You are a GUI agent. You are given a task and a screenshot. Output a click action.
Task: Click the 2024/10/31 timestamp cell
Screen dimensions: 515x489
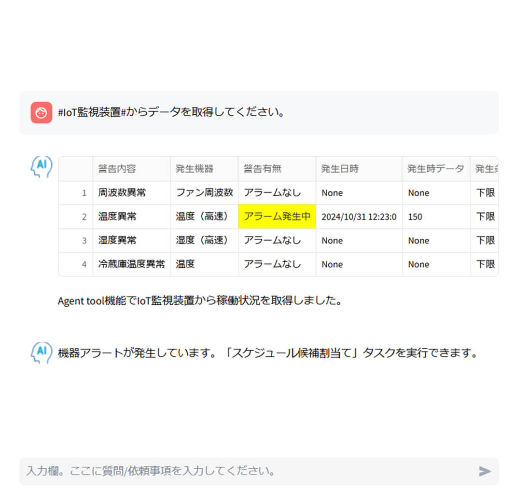(359, 217)
